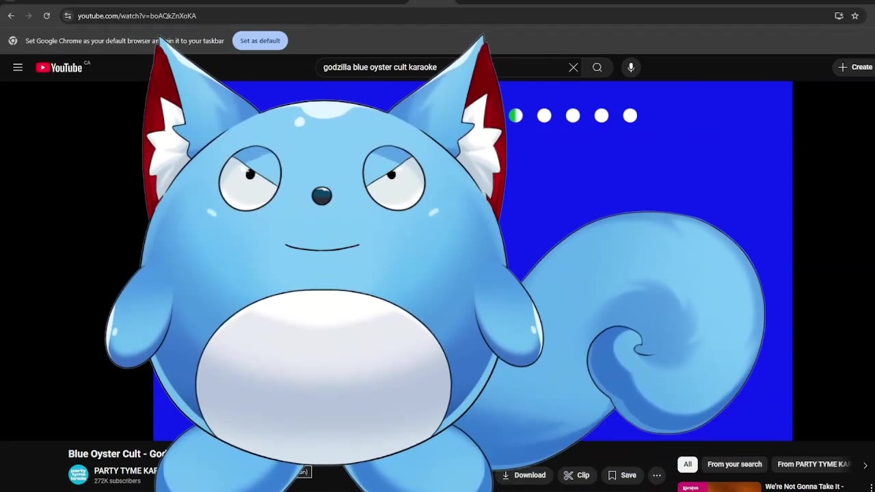Open We're Not Gonna Take It thumbnail

point(718,487)
